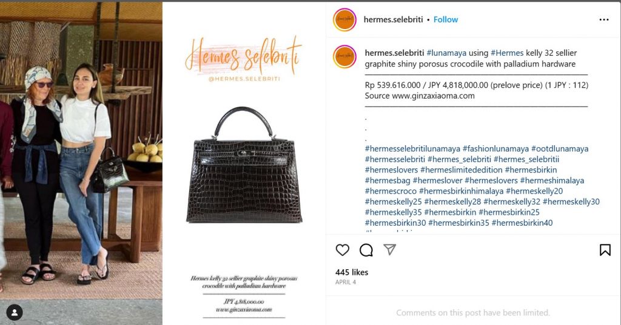Image resolution: width=621 pixels, height=325 pixels.
Task: Open #hermesbirkin40 hashtag
Action: pos(522,223)
